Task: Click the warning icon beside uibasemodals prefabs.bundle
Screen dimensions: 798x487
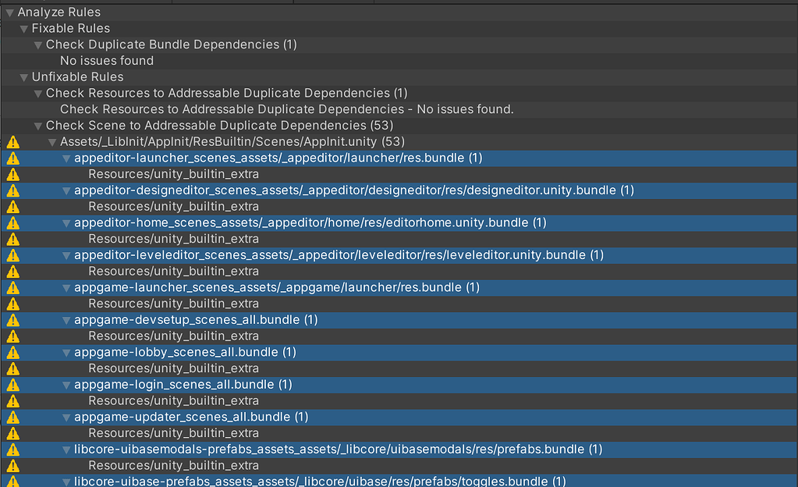Action: [x=12, y=449]
